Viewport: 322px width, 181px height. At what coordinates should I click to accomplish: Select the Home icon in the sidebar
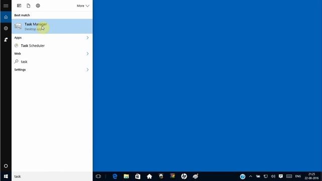click(6, 17)
